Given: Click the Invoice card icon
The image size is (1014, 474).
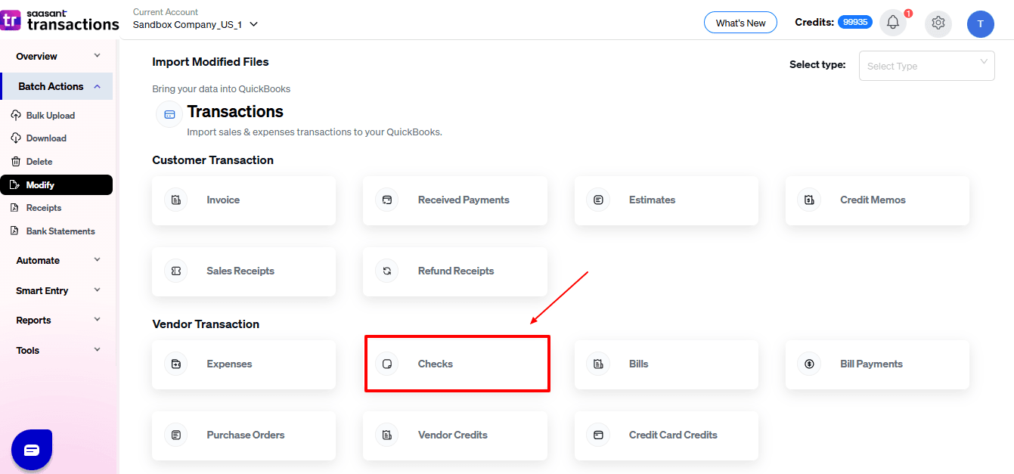Looking at the screenshot, I should [x=176, y=200].
